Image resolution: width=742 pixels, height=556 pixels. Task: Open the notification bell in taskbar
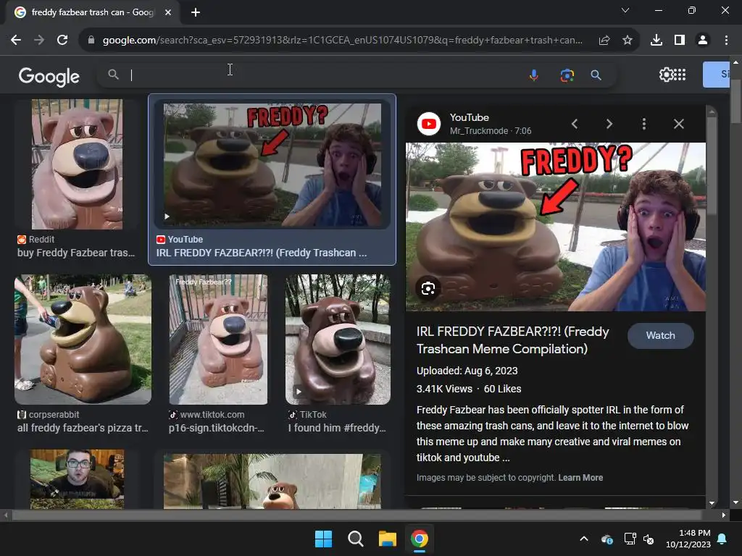(722, 539)
